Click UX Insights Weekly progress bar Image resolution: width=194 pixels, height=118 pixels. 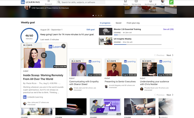pos(137,44)
